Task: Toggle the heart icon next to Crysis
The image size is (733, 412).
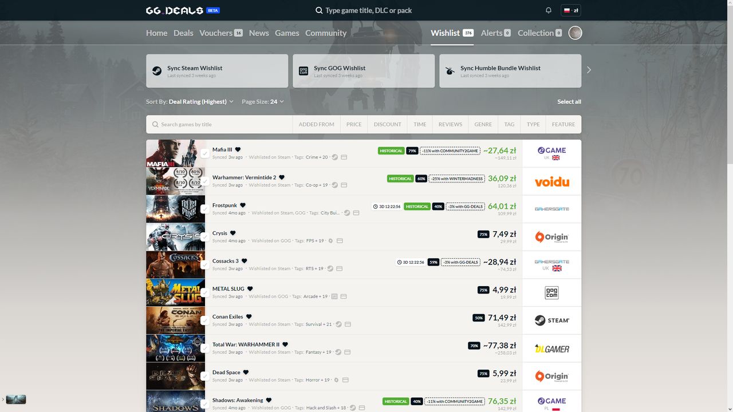Action: click(233, 233)
